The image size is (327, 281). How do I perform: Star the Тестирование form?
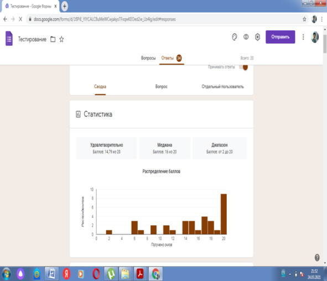pos(61,39)
